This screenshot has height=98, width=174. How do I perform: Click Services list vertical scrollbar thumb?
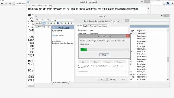(x=168, y=59)
